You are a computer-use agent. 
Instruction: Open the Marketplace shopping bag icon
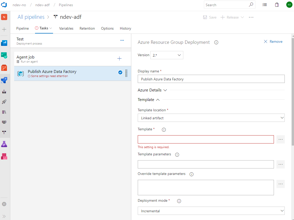(x=277, y=5)
